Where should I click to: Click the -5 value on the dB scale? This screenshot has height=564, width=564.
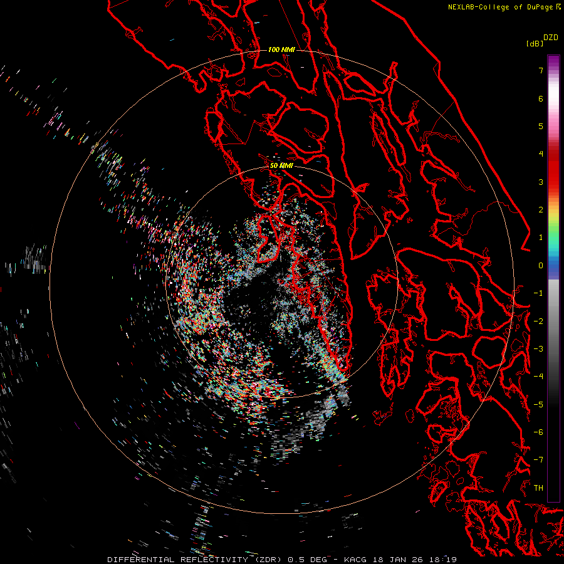click(x=538, y=405)
